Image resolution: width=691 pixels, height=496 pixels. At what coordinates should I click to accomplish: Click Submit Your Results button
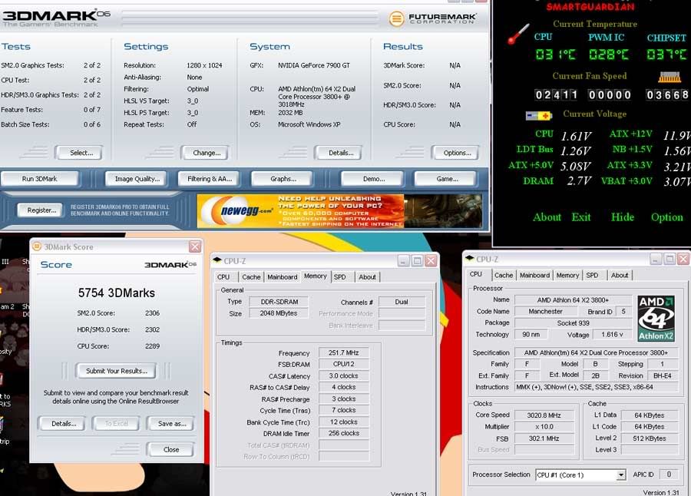tap(117, 371)
